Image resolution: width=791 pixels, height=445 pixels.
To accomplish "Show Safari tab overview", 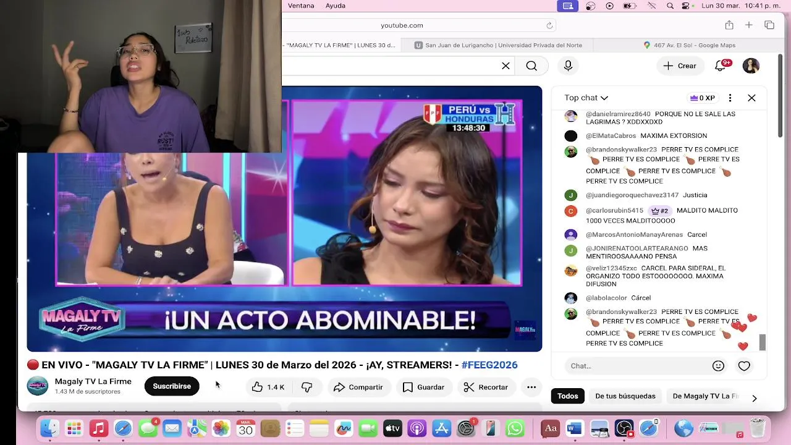I will pos(769,25).
